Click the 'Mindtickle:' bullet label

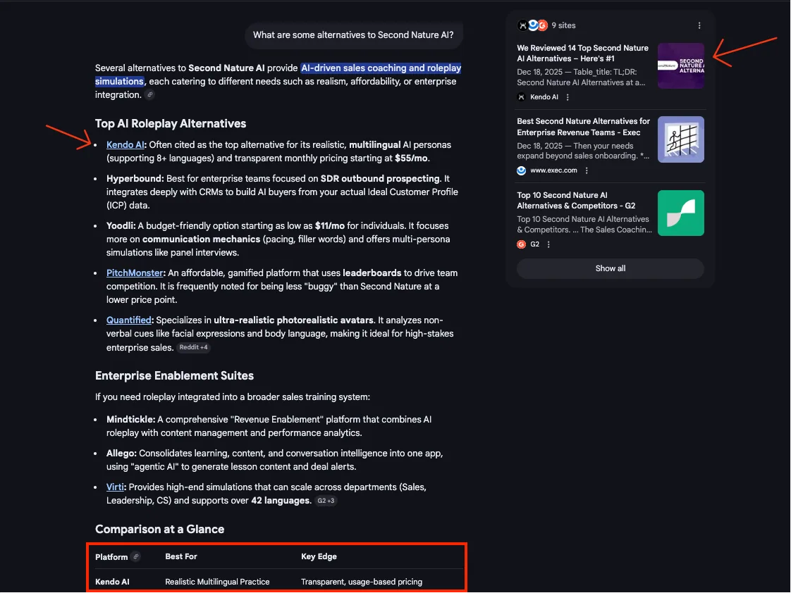130,420
